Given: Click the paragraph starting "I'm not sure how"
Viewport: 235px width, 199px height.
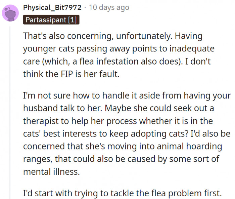Looking at the screenshot, I should [x=128, y=134].
